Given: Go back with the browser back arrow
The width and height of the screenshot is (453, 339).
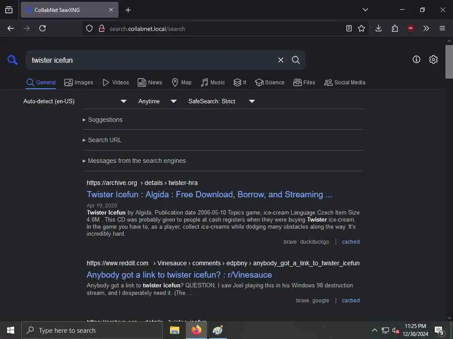Looking at the screenshot, I should click(x=11, y=28).
